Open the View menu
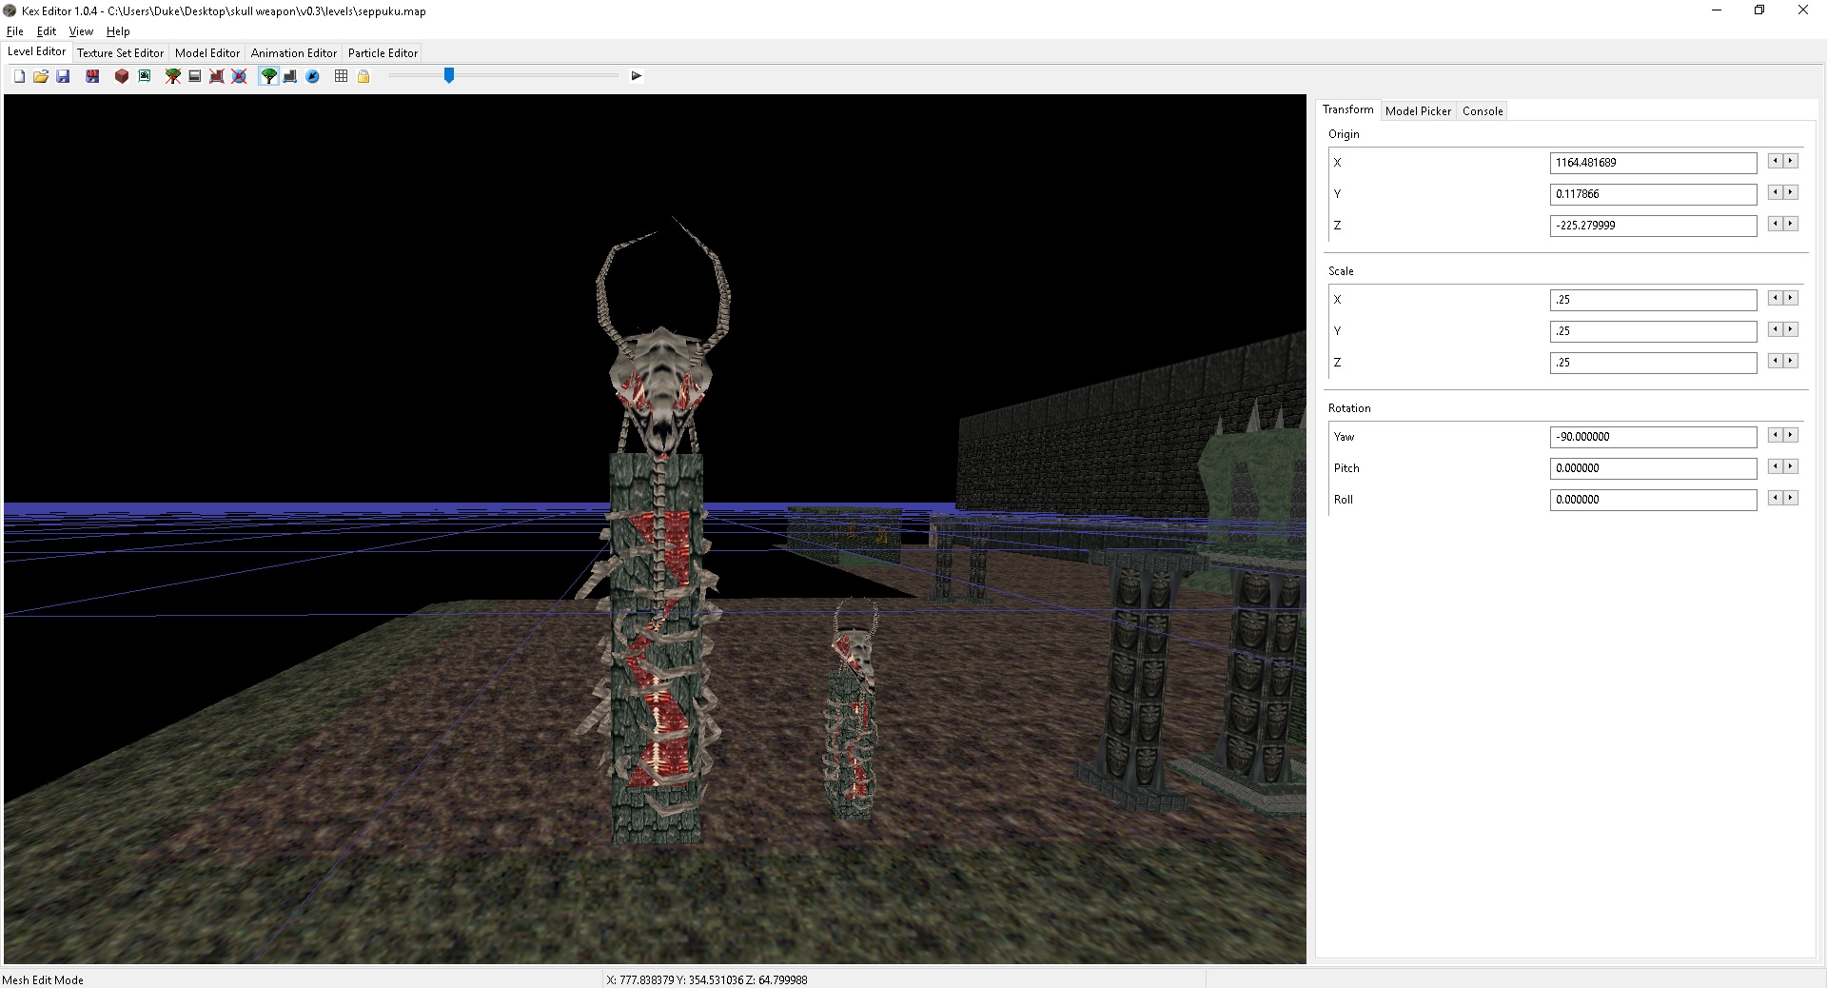 point(81,31)
